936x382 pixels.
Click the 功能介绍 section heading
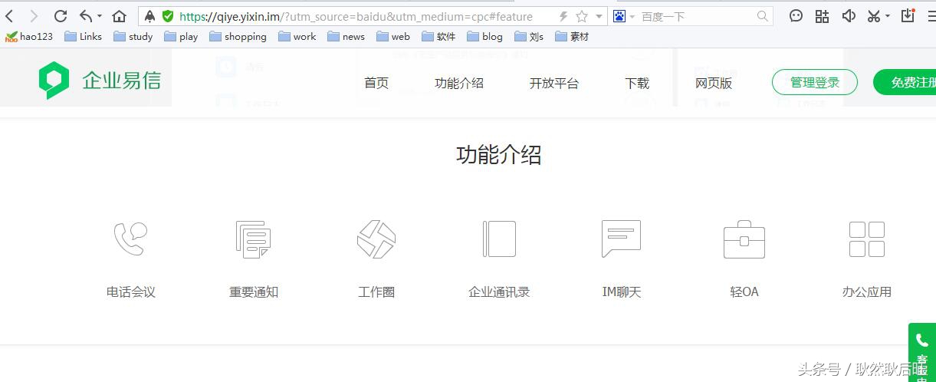[499, 155]
